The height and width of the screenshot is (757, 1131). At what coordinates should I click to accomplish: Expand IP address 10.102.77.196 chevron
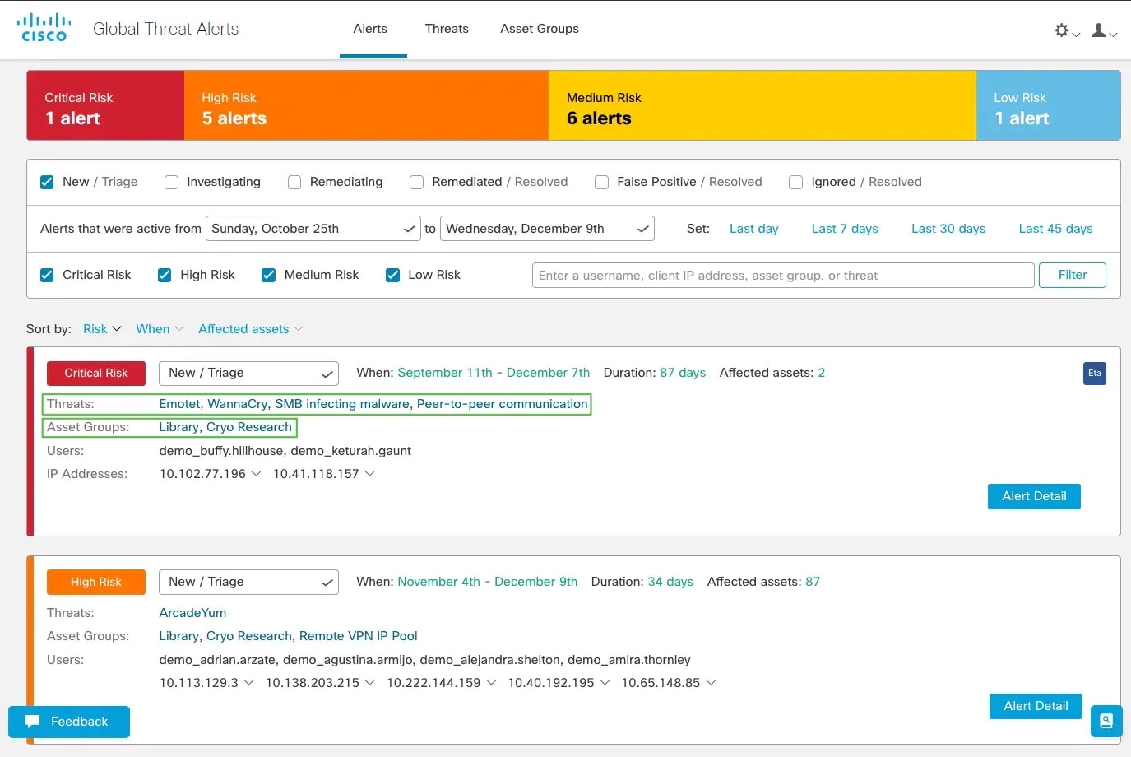256,474
